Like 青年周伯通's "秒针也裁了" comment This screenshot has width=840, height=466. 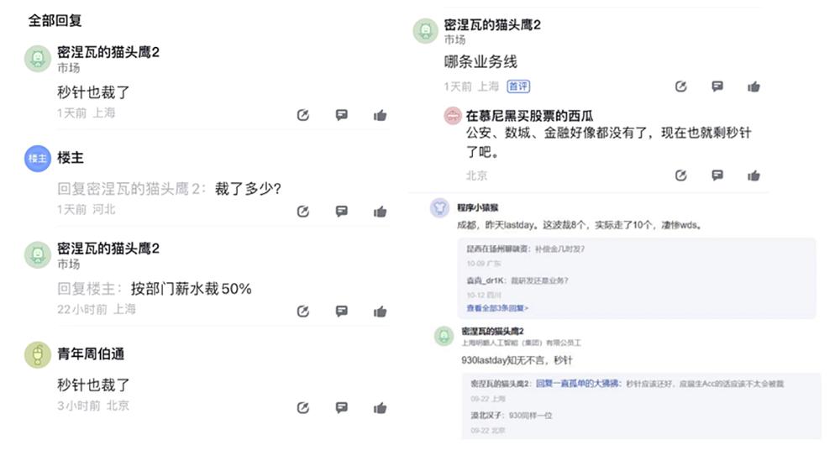tap(380, 408)
